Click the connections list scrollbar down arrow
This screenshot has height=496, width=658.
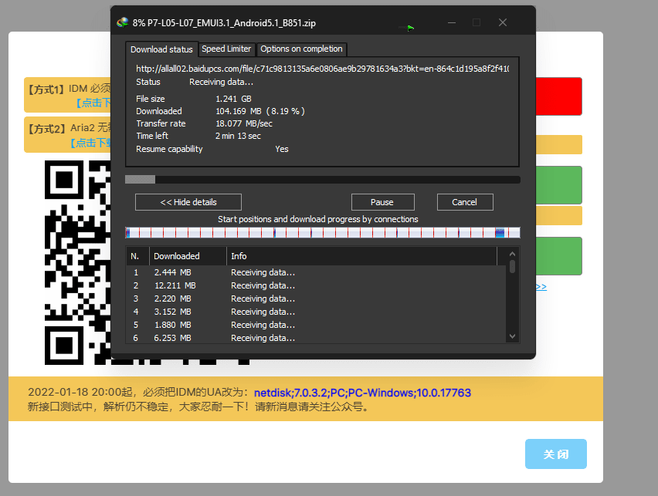pos(510,336)
